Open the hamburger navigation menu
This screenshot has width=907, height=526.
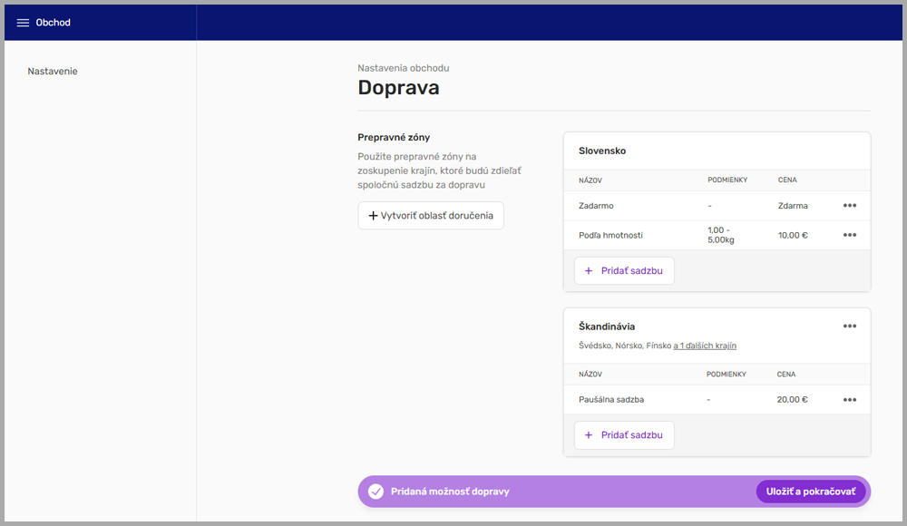point(23,23)
